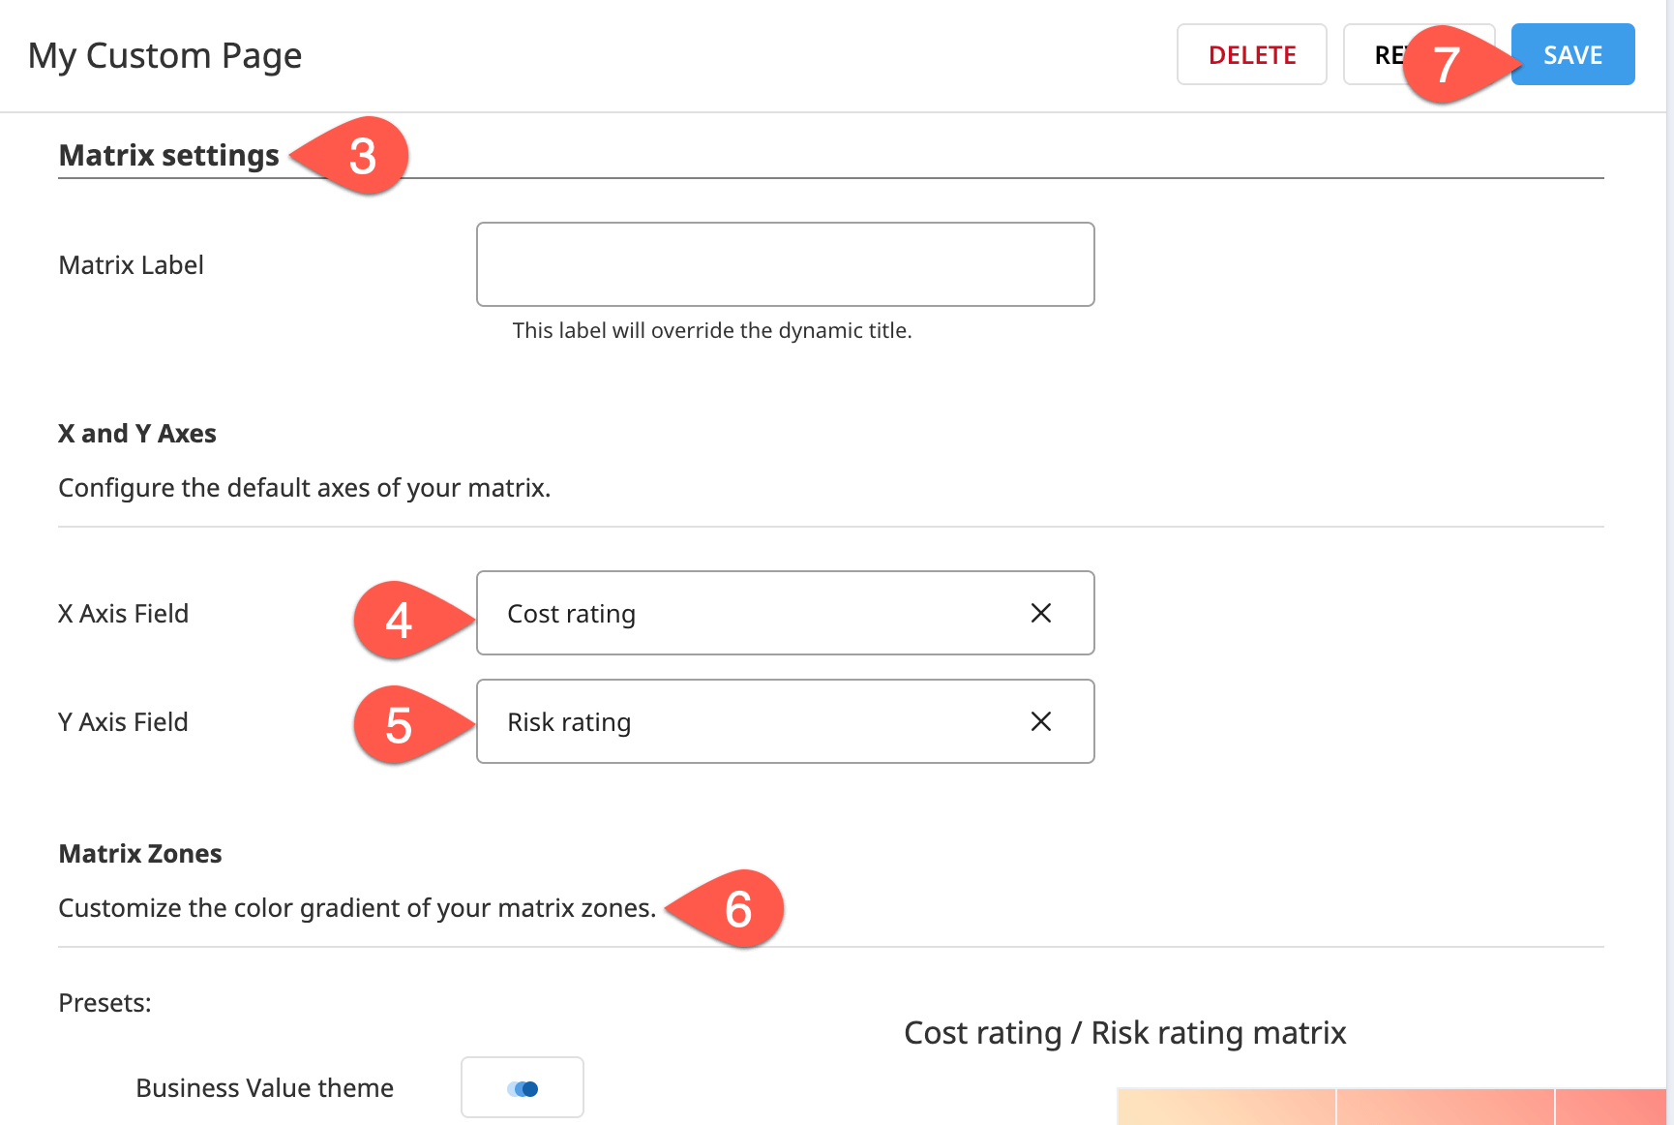
Task: Click the 'Business Value theme' label
Action: tap(263, 1087)
